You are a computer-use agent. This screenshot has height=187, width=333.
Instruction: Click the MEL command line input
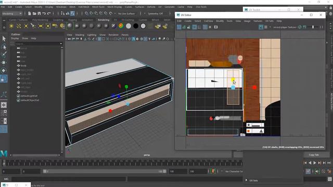pyautogui.click(x=69, y=179)
